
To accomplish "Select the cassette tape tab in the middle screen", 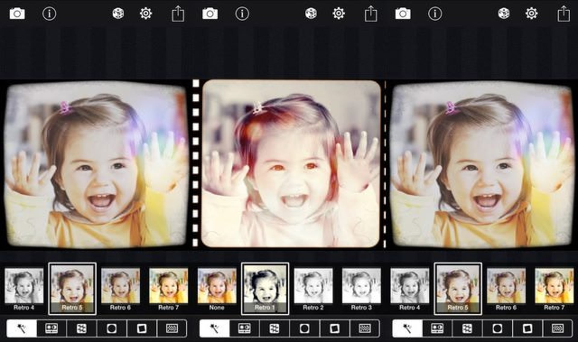I will click(x=244, y=328).
